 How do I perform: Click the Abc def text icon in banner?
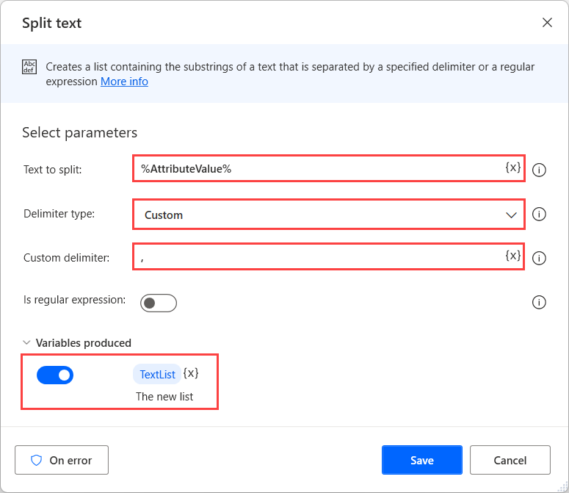coord(29,68)
